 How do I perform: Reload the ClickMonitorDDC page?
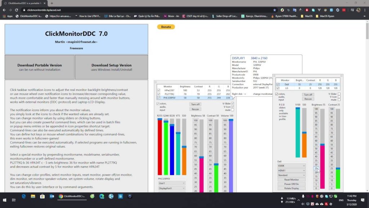click(x=17, y=10)
